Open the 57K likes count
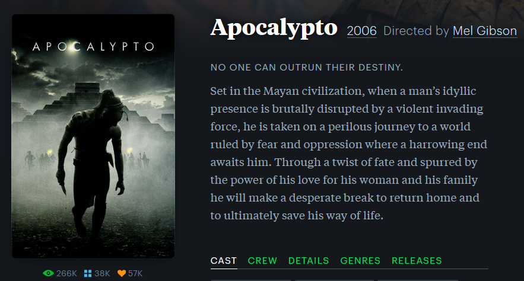 (x=135, y=273)
